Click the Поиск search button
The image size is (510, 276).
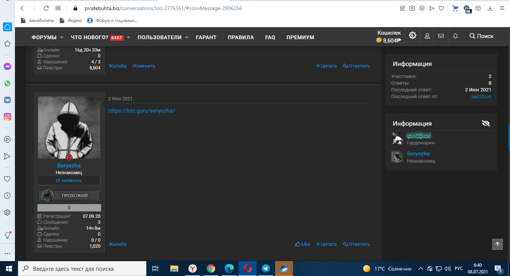click(x=481, y=36)
